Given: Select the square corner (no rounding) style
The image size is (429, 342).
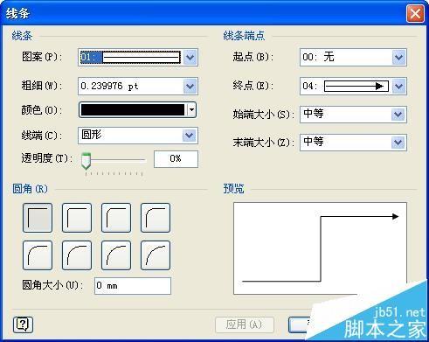Looking at the screenshot, I should tap(38, 218).
